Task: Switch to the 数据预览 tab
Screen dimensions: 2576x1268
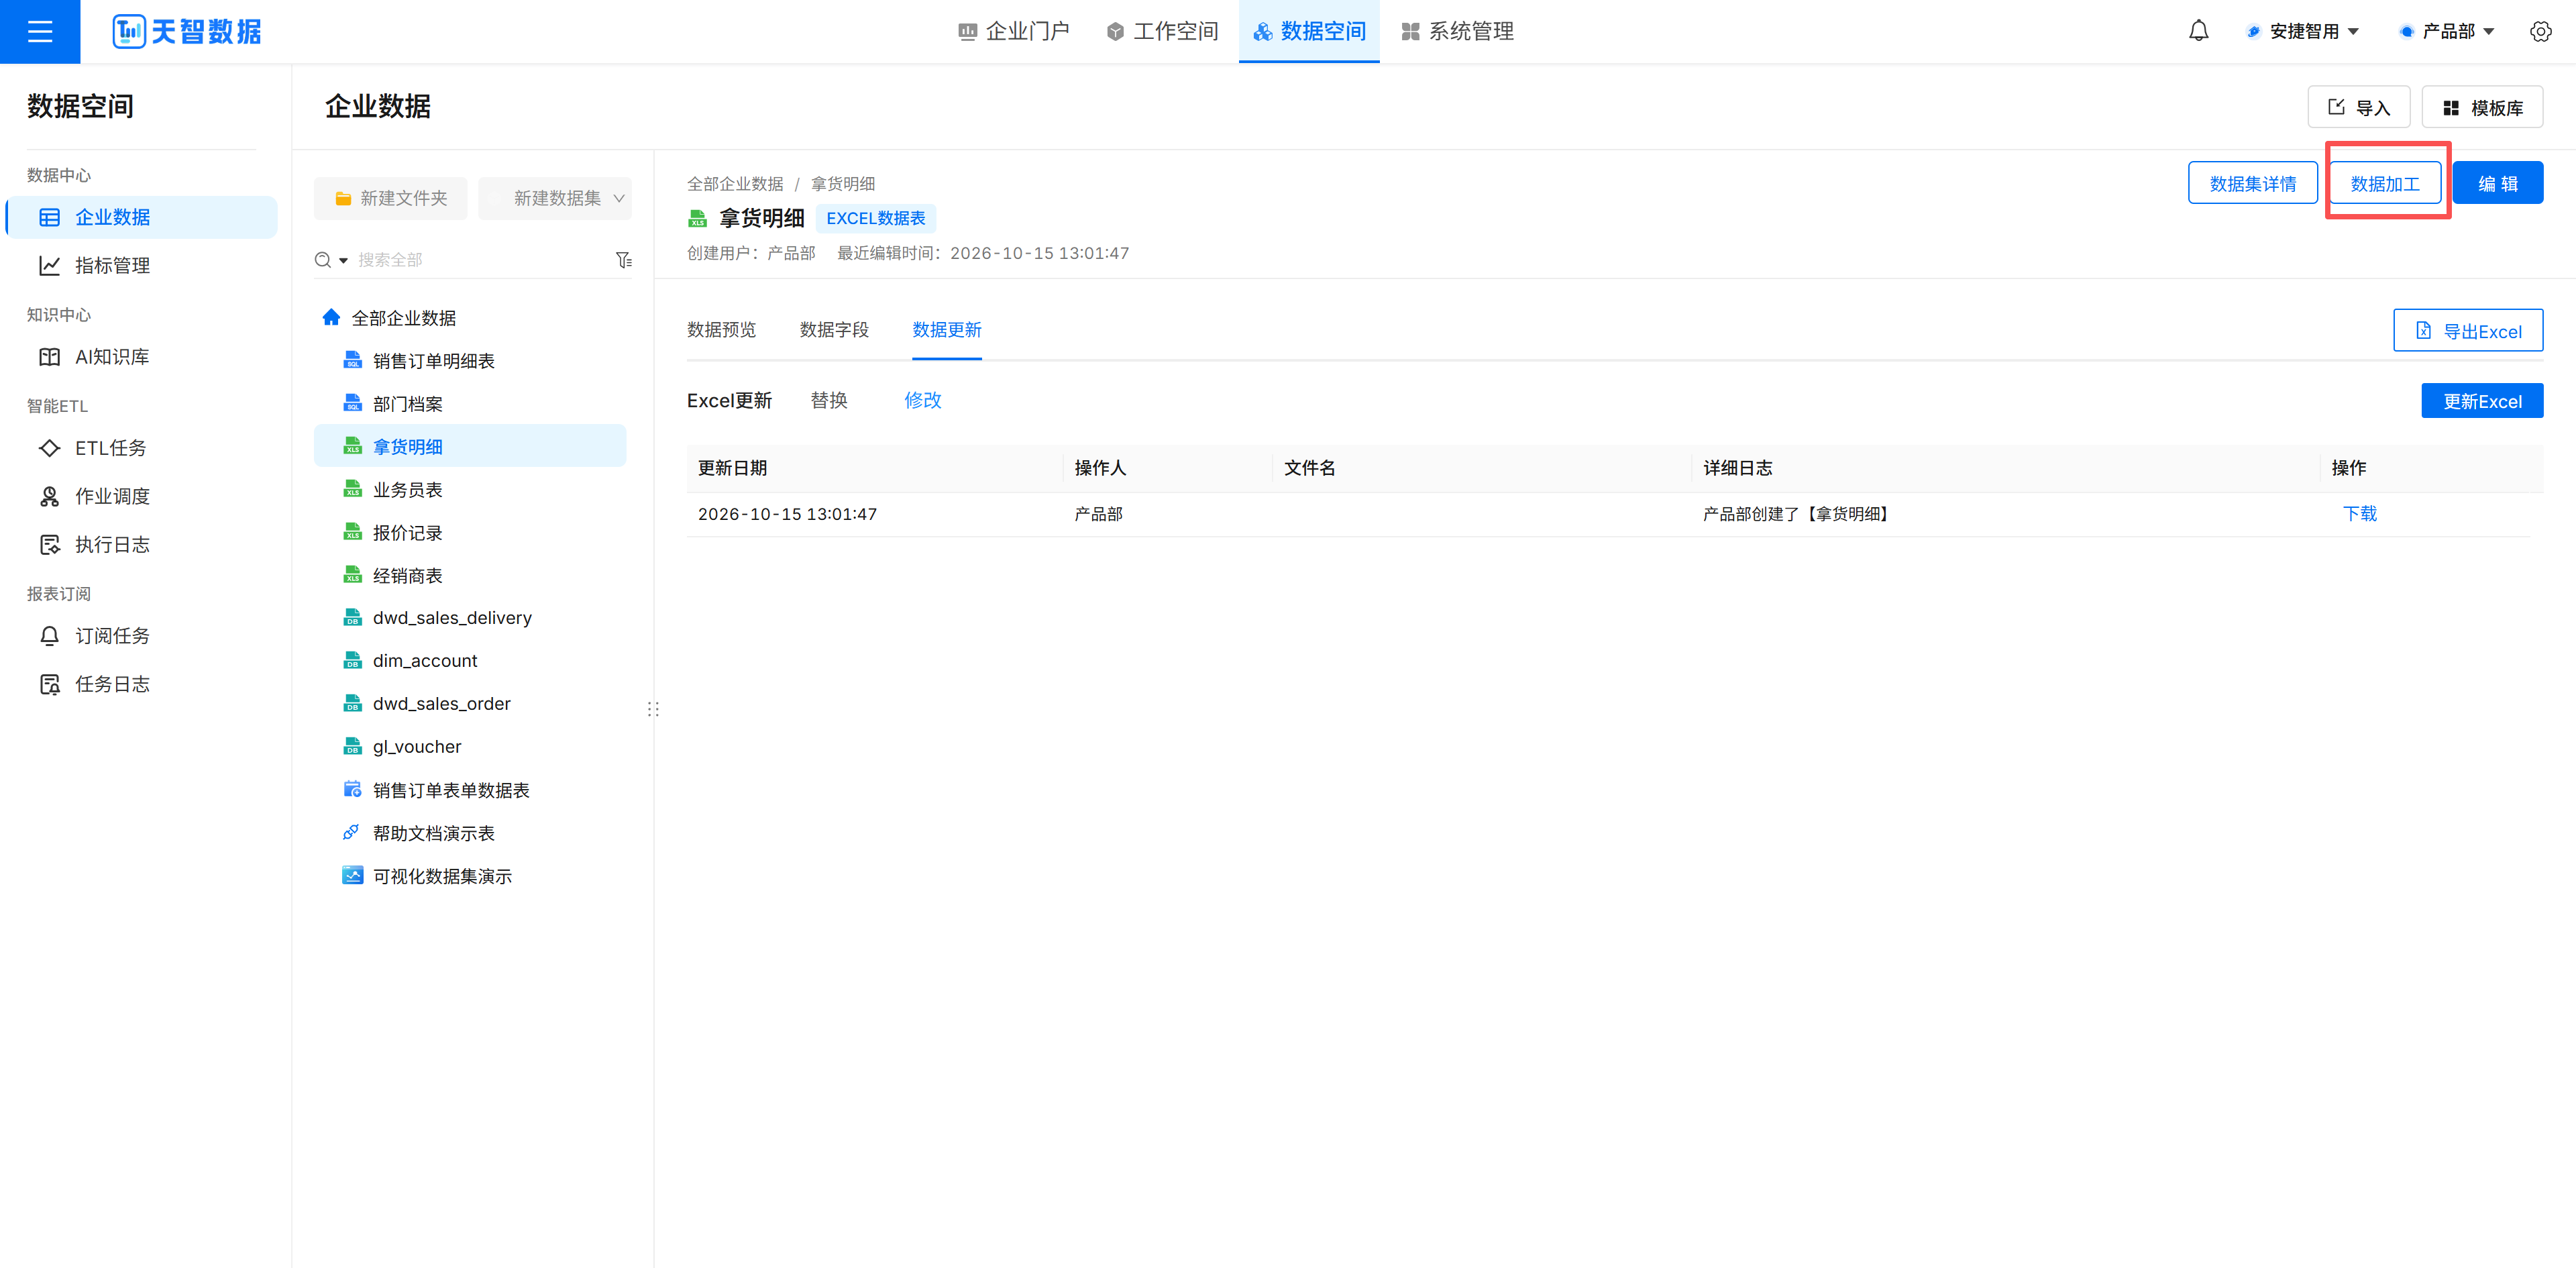Action: point(721,330)
